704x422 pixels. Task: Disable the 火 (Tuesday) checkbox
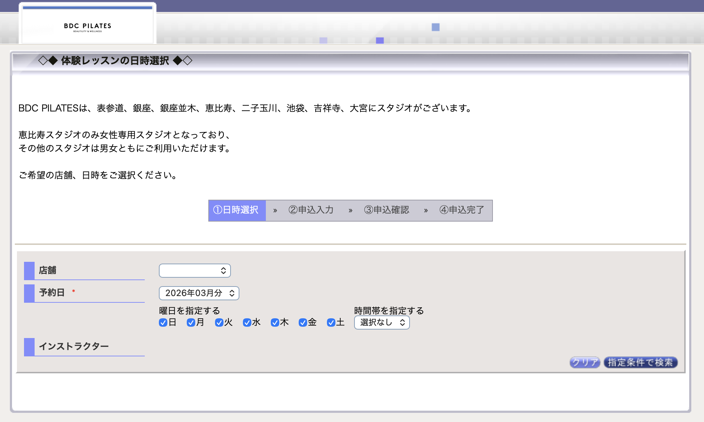[x=219, y=322]
